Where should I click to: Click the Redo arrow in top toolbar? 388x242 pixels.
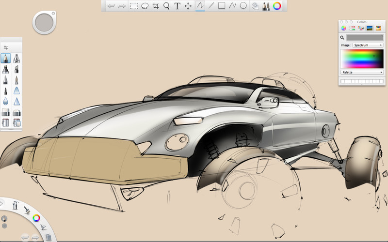click(122, 6)
